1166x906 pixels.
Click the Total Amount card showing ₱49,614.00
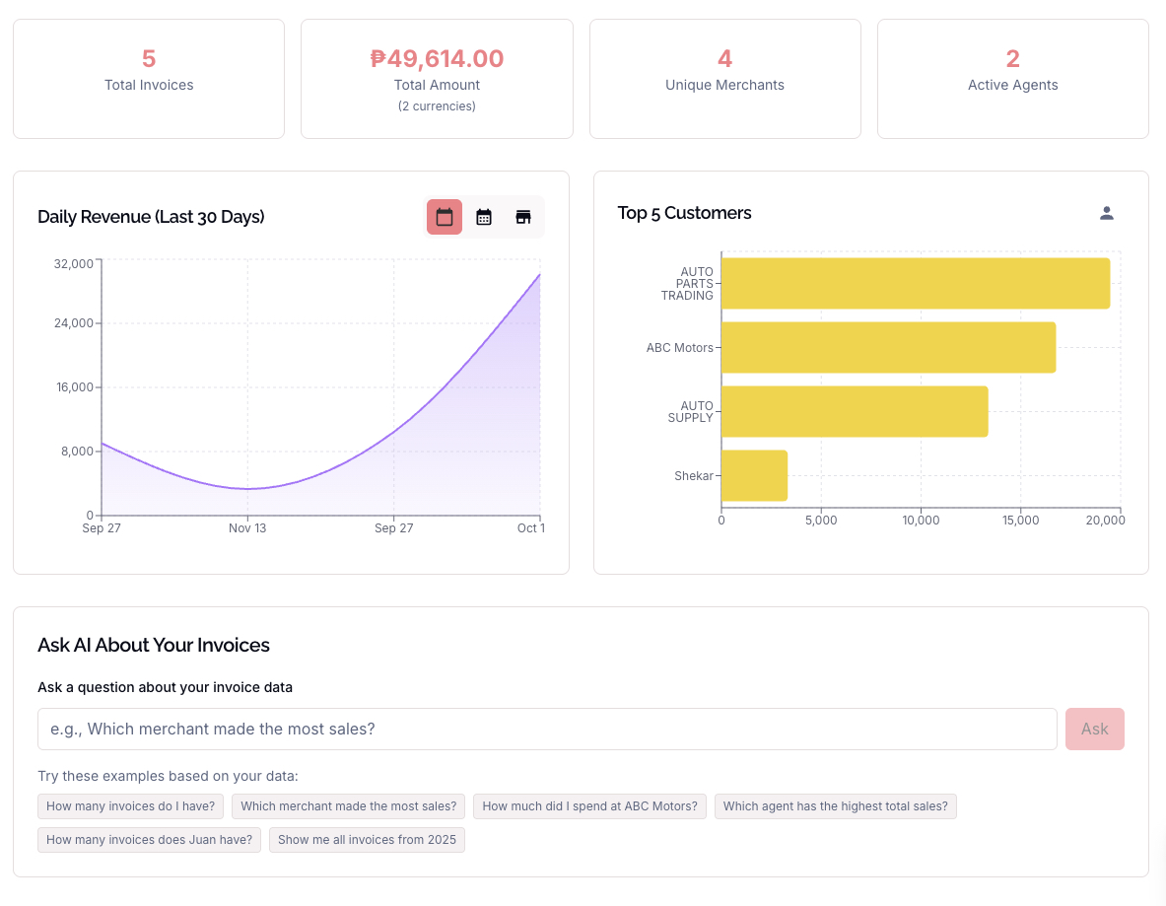click(x=437, y=78)
